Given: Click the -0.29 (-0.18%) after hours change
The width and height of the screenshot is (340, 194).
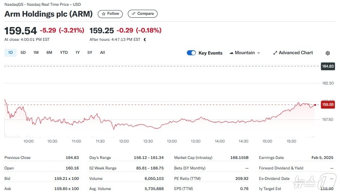Looking at the screenshot, I should [x=139, y=30].
